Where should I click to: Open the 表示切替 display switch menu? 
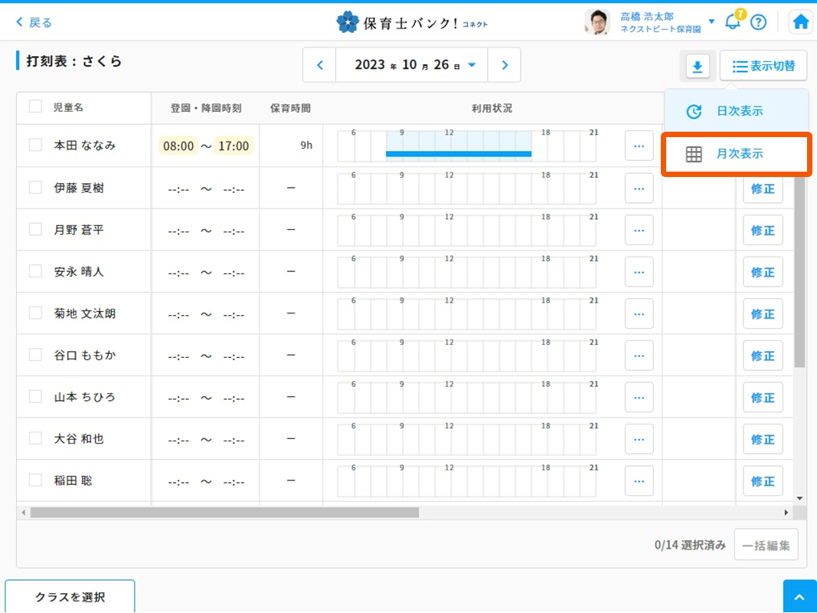[763, 67]
